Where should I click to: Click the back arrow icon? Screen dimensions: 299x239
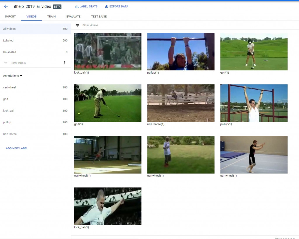click(6, 6)
